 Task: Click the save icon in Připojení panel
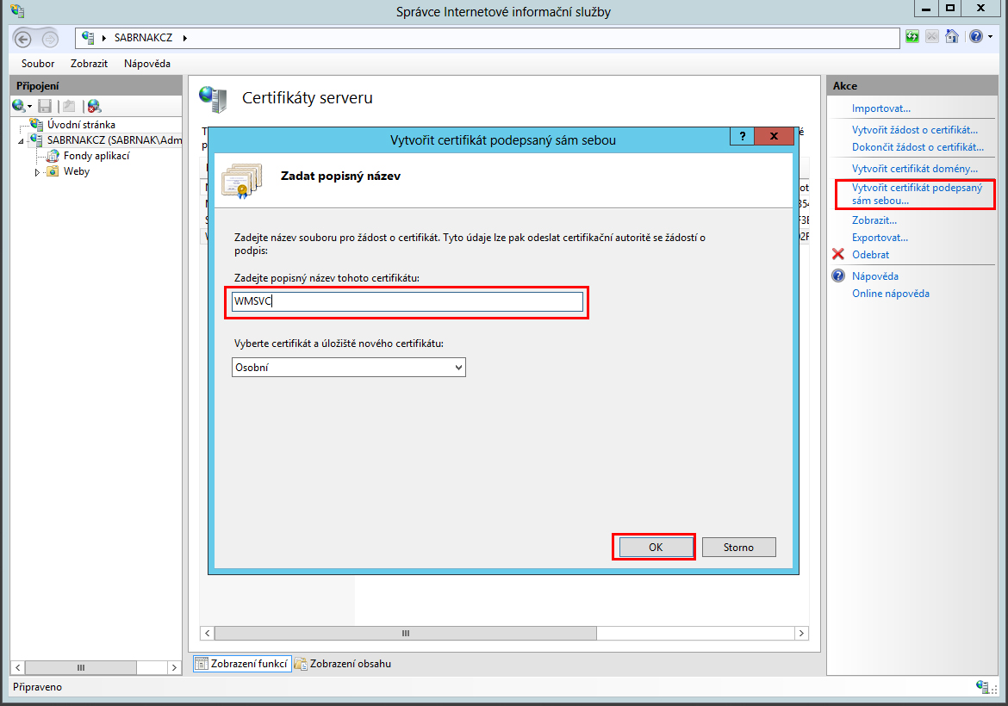[45, 106]
